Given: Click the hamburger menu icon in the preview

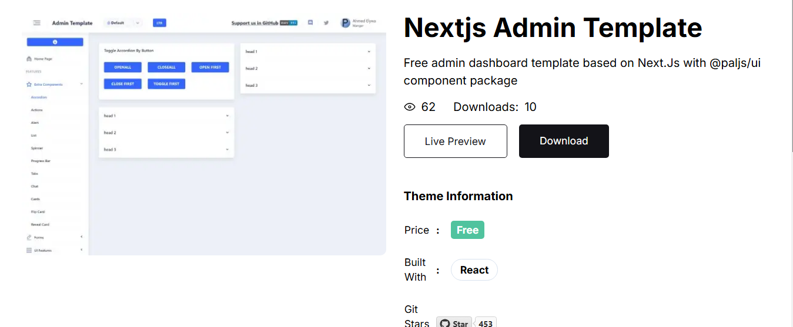Looking at the screenshot, I should [x=36, y=23].
